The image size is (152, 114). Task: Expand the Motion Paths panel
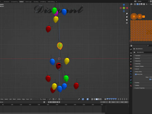point(142,72)
